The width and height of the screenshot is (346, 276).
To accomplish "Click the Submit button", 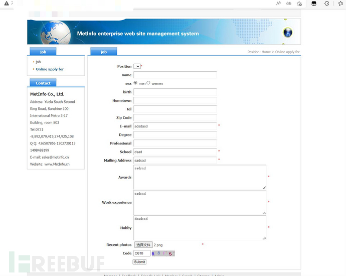I will coord(139,262).
